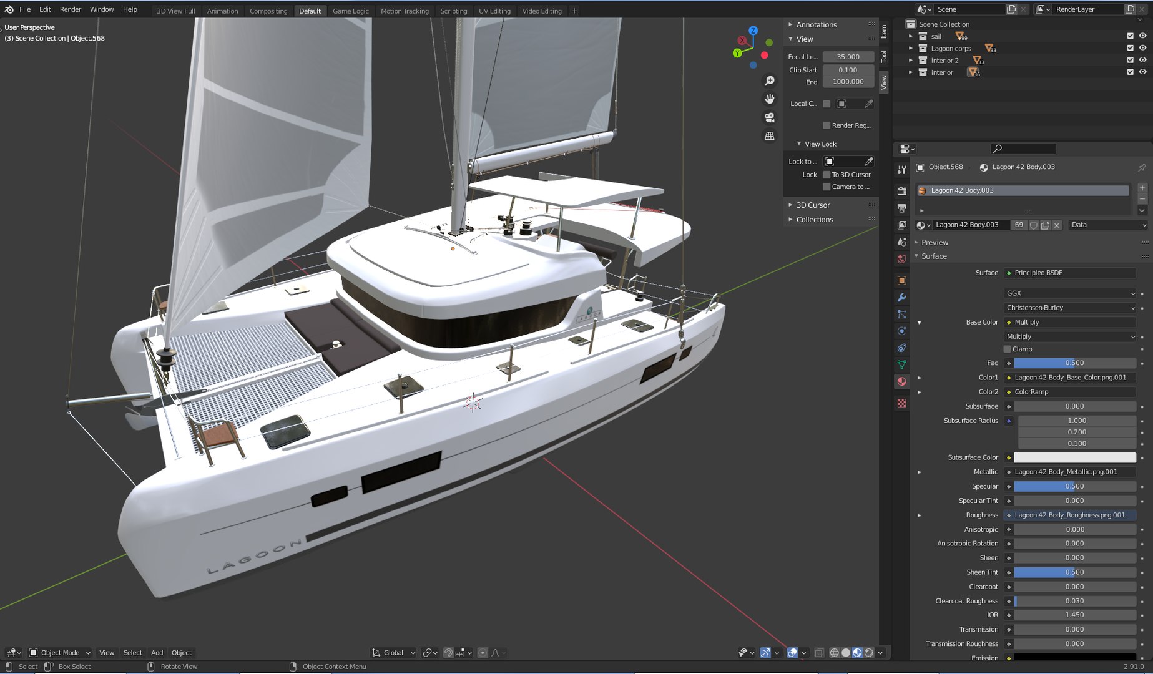
Task: Open Global transform orientation dropdown
Action: pos(393,653)
